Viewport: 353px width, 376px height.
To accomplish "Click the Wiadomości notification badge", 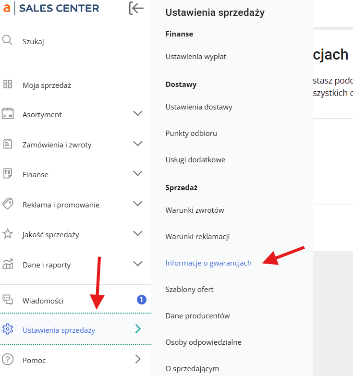I will (x=142, y=300).
